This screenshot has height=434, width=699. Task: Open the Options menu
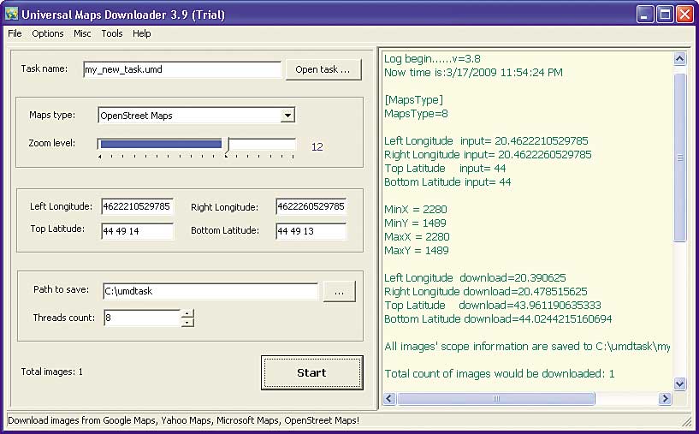pyautogui.click(x=48, y=33)
